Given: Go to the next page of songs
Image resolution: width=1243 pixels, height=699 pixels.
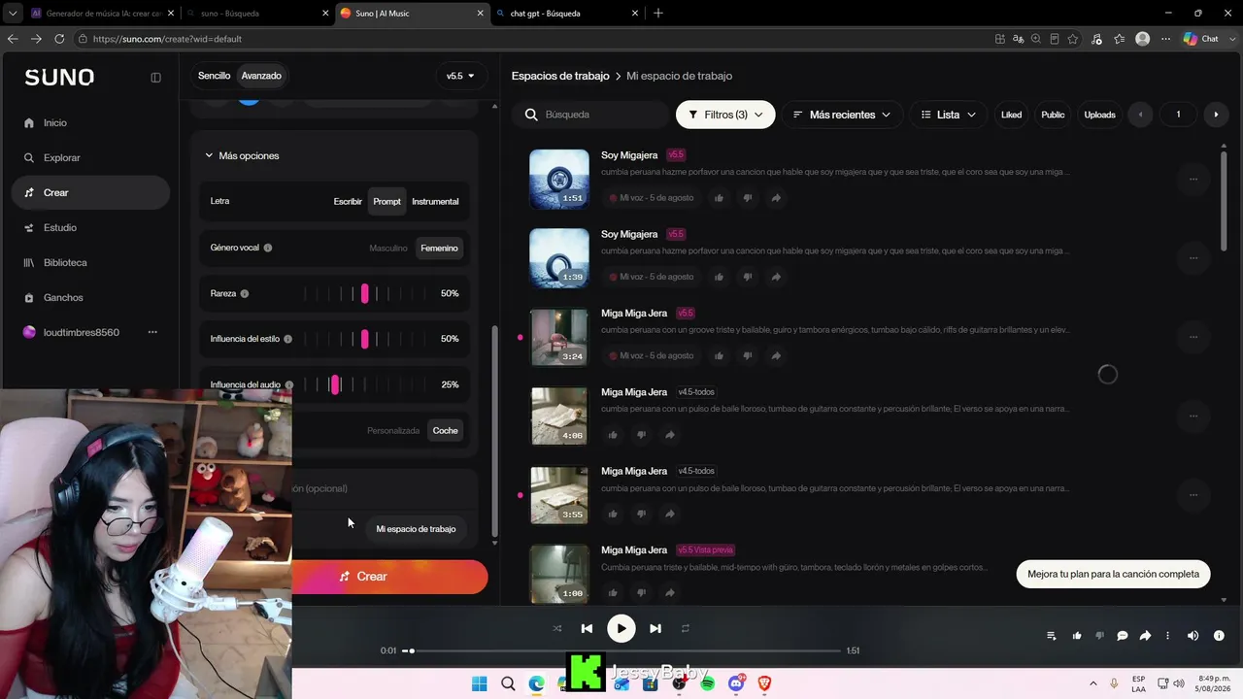Looking at the screenshot, I should point(1216,115).
